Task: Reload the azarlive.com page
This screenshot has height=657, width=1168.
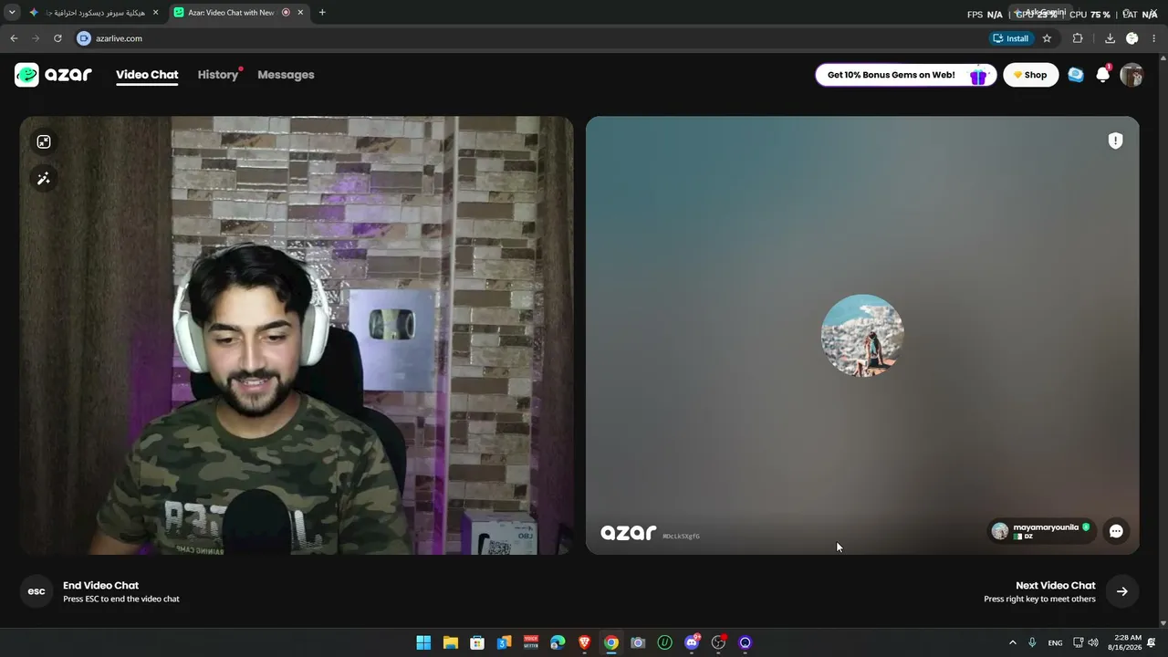Action: (x=57, y=38)
